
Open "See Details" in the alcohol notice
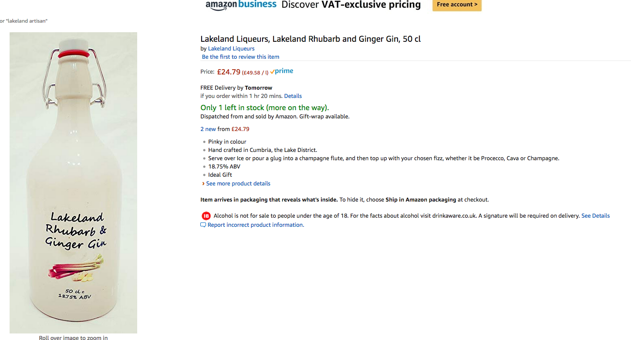click(595, 216)
